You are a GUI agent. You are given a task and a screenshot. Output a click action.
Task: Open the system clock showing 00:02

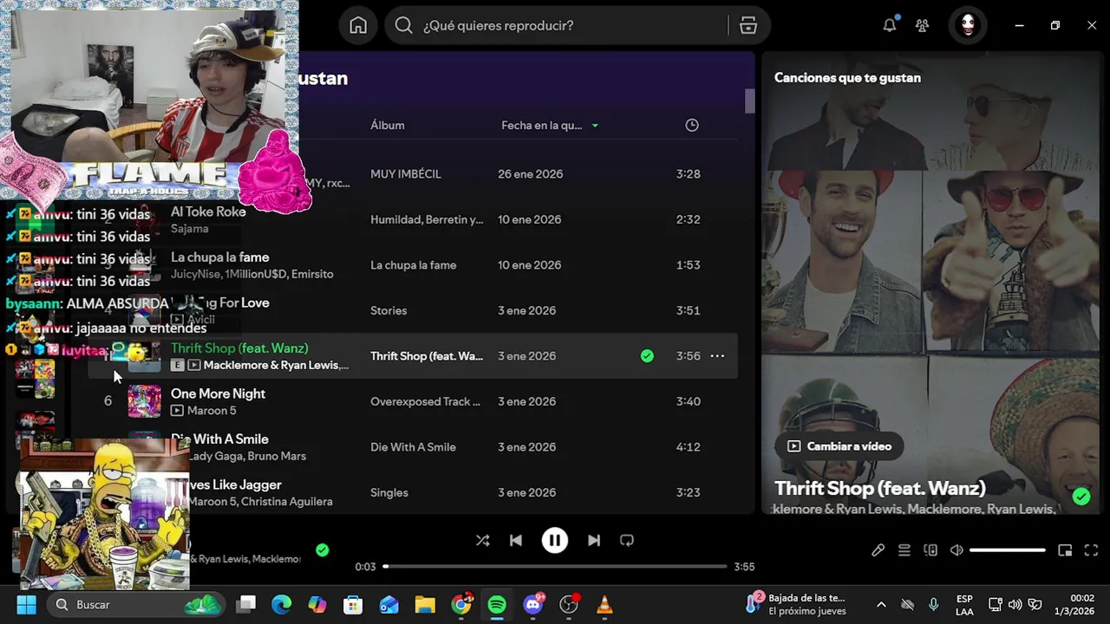[1074, 605]
